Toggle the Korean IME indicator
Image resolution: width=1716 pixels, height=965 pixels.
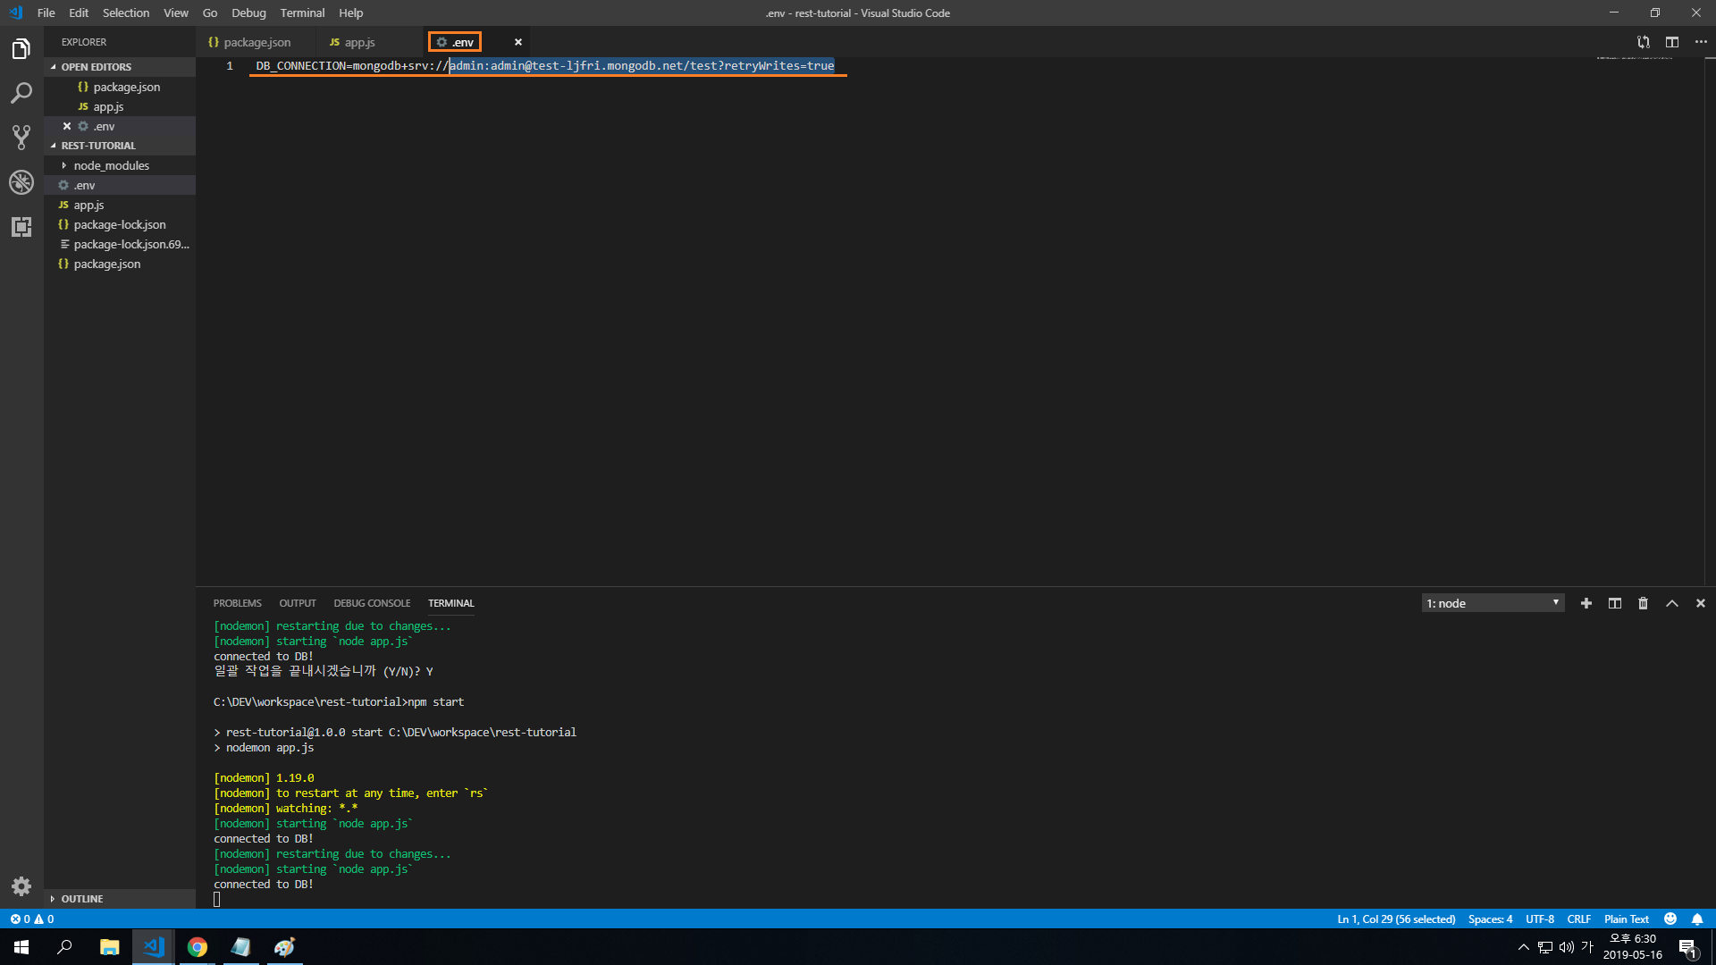pos(1587,947)
